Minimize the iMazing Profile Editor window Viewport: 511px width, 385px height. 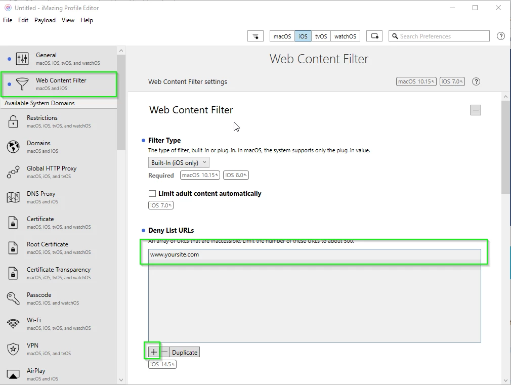(452, 8)
